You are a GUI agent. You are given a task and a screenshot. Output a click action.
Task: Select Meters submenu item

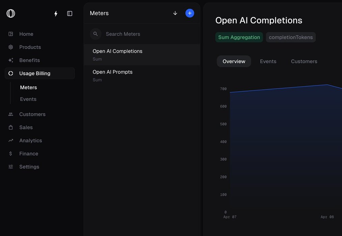[29, 88]
